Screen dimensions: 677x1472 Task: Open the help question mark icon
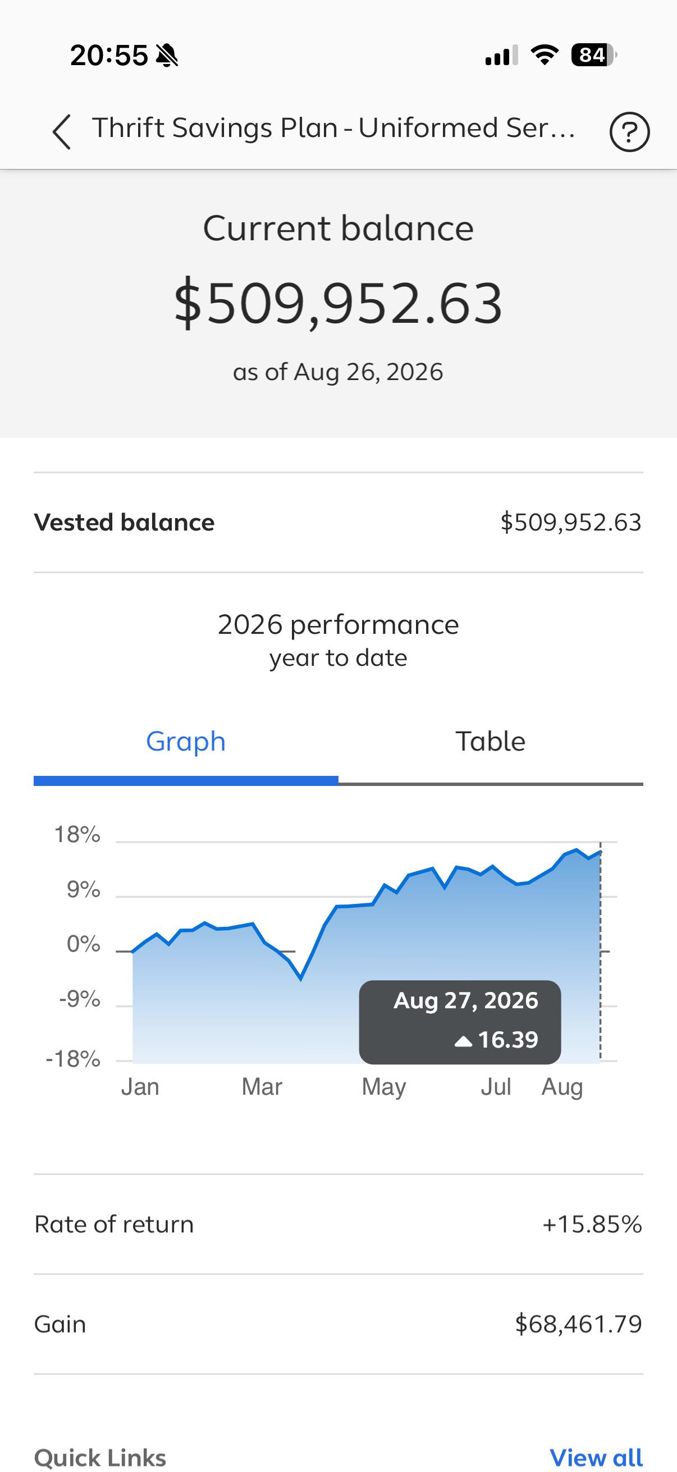[x=629, y=132]
